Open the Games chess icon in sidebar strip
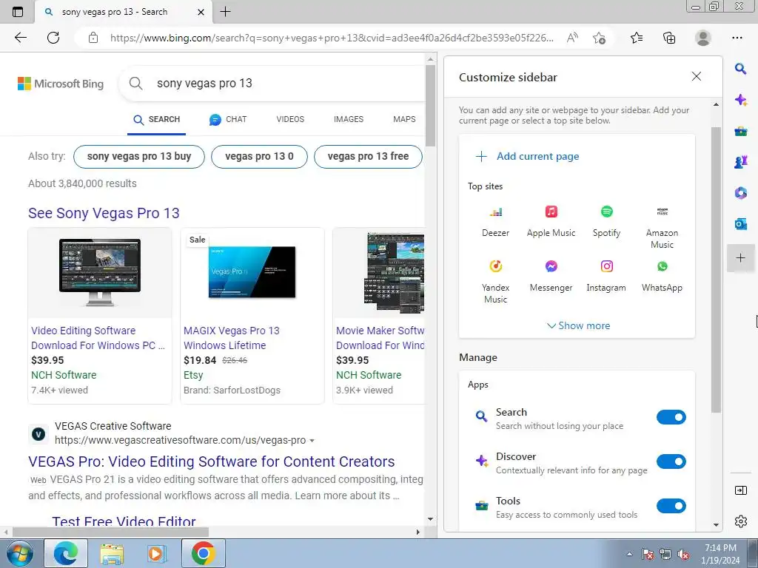 740,162
